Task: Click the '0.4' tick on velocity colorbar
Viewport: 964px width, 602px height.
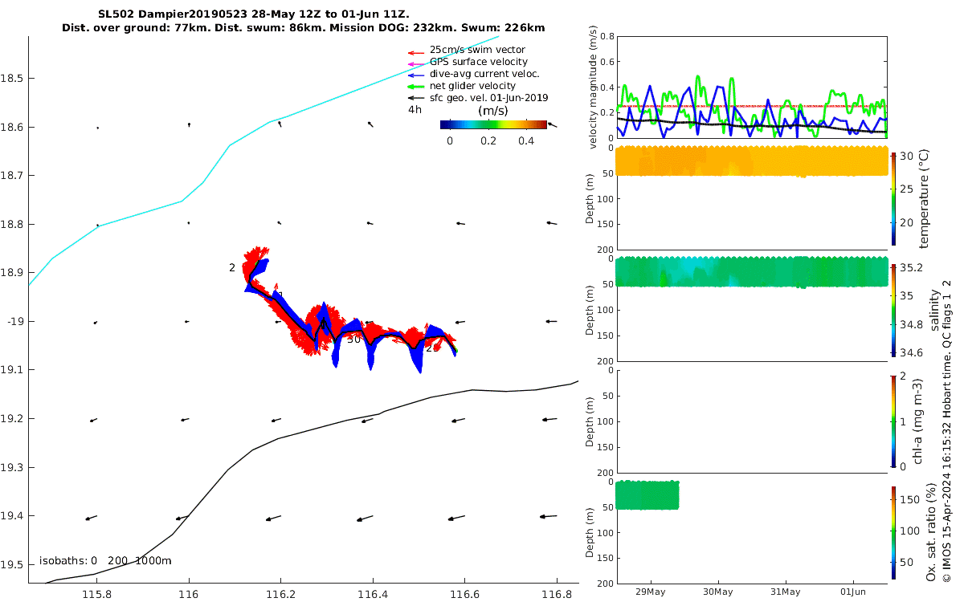Action: click(525, 140)
